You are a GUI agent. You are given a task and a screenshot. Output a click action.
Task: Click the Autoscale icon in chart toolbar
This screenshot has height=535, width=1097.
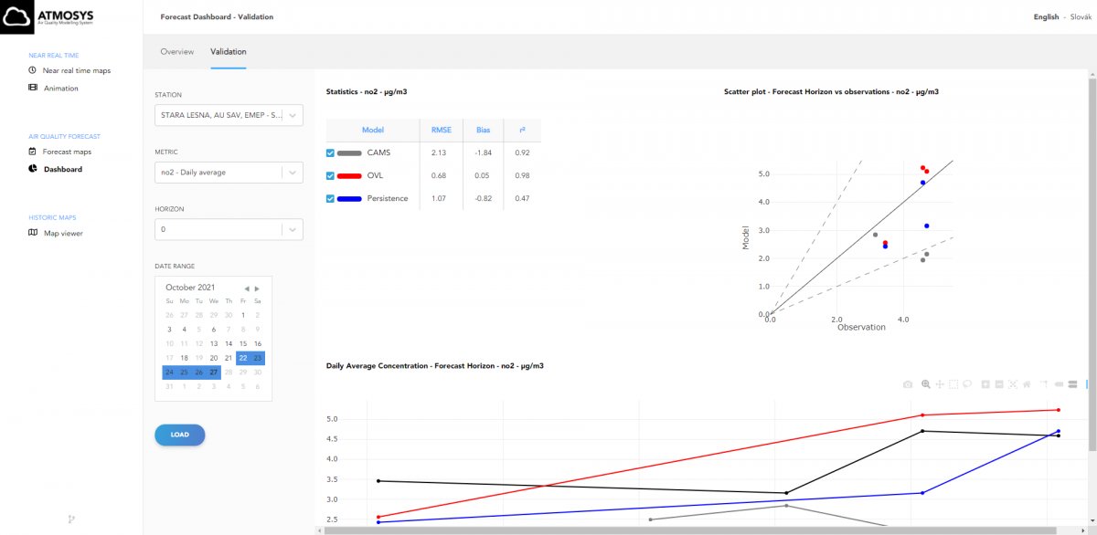coord(1013,384)
